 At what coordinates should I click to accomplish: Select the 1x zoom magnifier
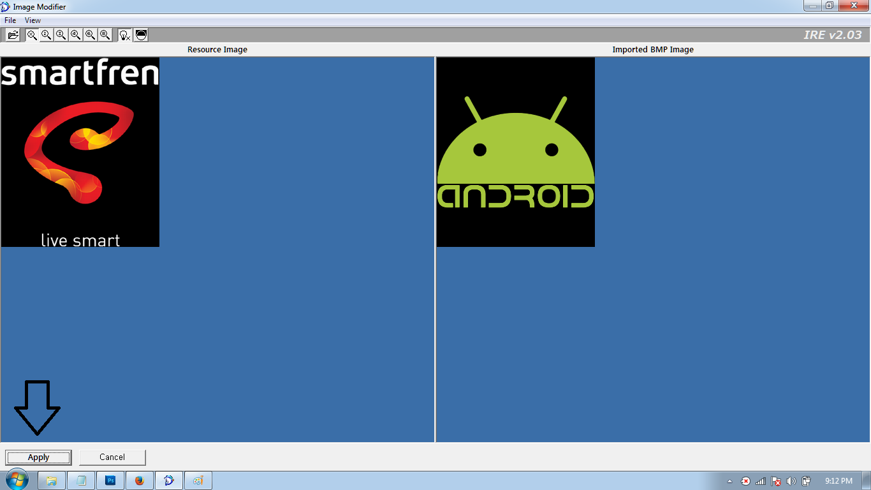tap(32, 35)
